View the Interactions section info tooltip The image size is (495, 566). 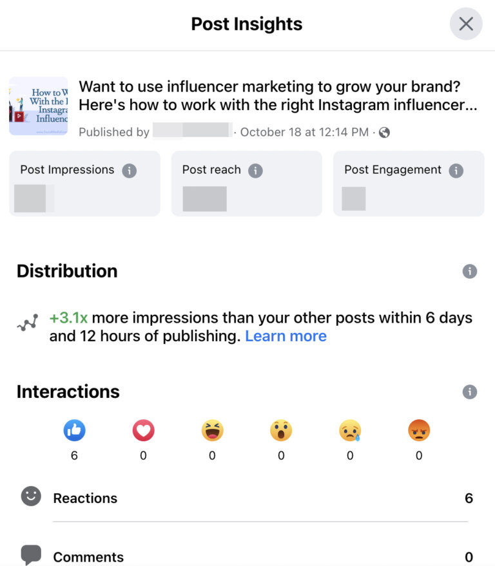pyautogui.click(x=469, y=391)
